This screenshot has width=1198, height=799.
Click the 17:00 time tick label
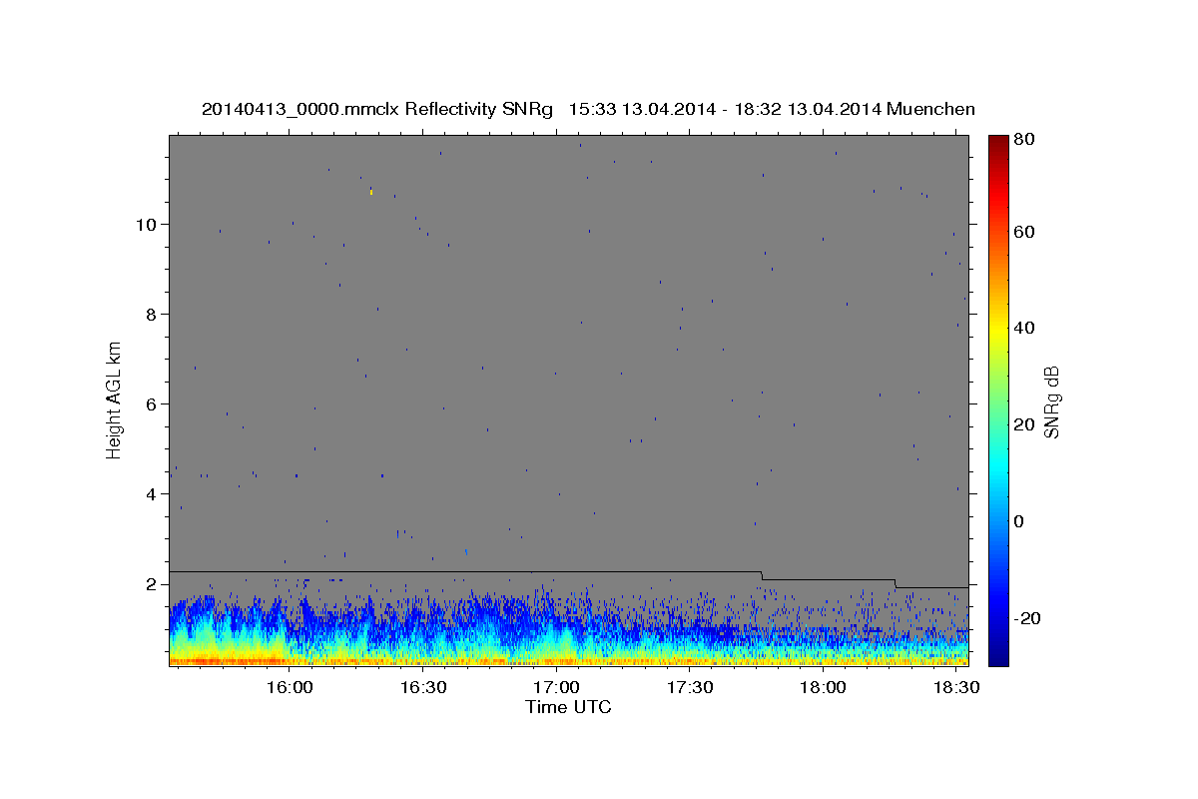point(556,688)
